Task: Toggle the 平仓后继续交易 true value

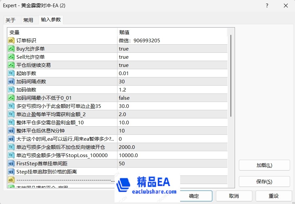Action: coord(124,65)
